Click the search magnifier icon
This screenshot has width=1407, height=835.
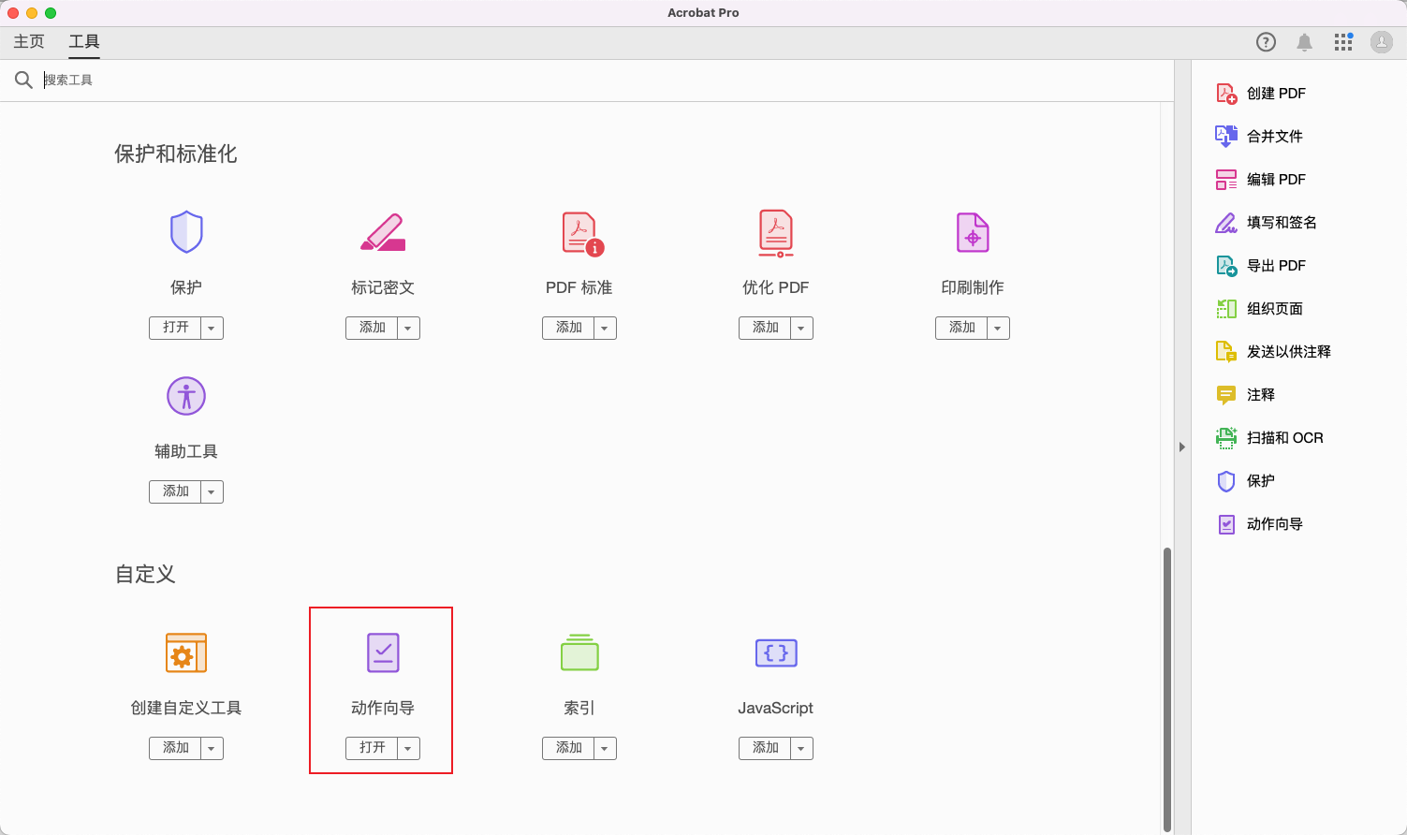point(23,81)
